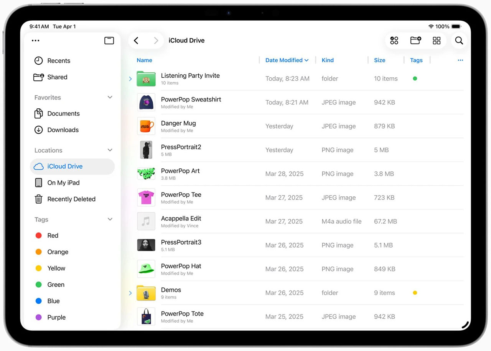Select the Red tag in sidebar
The width and height of the screenshot is (491, 351).
point(53,235)
